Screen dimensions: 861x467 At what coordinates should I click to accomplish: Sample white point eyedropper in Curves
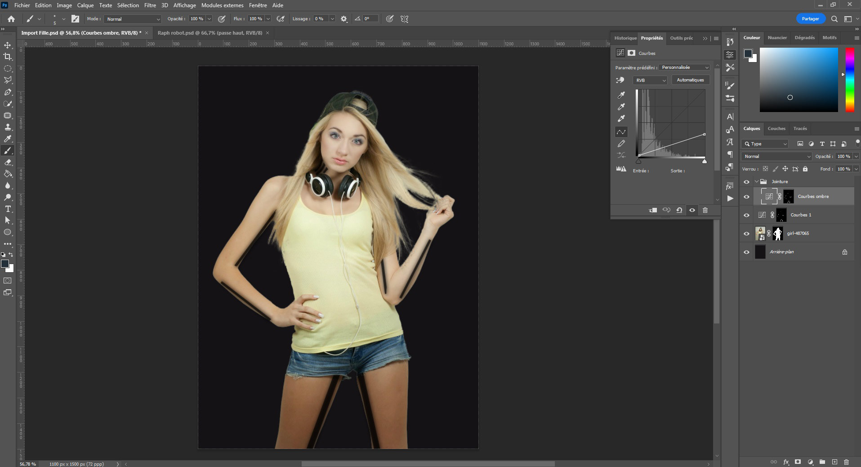[621, 118]
